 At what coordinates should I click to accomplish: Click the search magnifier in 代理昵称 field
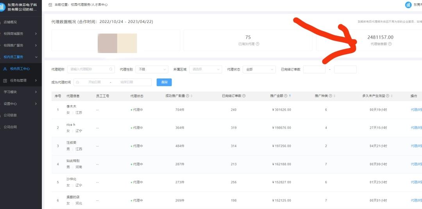tap(111, 69)
